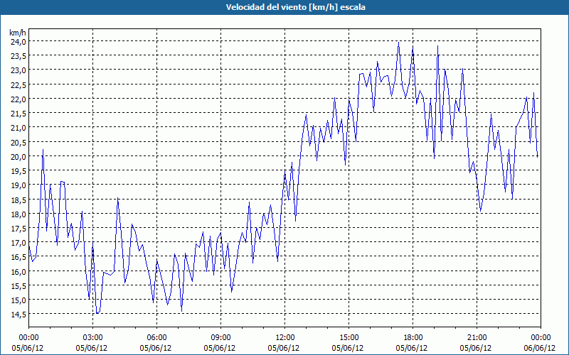569x355 pixels.
Task: Click the 18:00 time axis label
Action: 413,338
